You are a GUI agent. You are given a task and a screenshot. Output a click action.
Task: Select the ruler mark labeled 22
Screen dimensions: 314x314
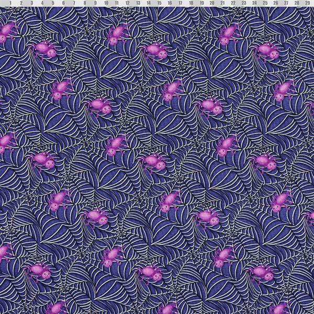tap(233, 3)
